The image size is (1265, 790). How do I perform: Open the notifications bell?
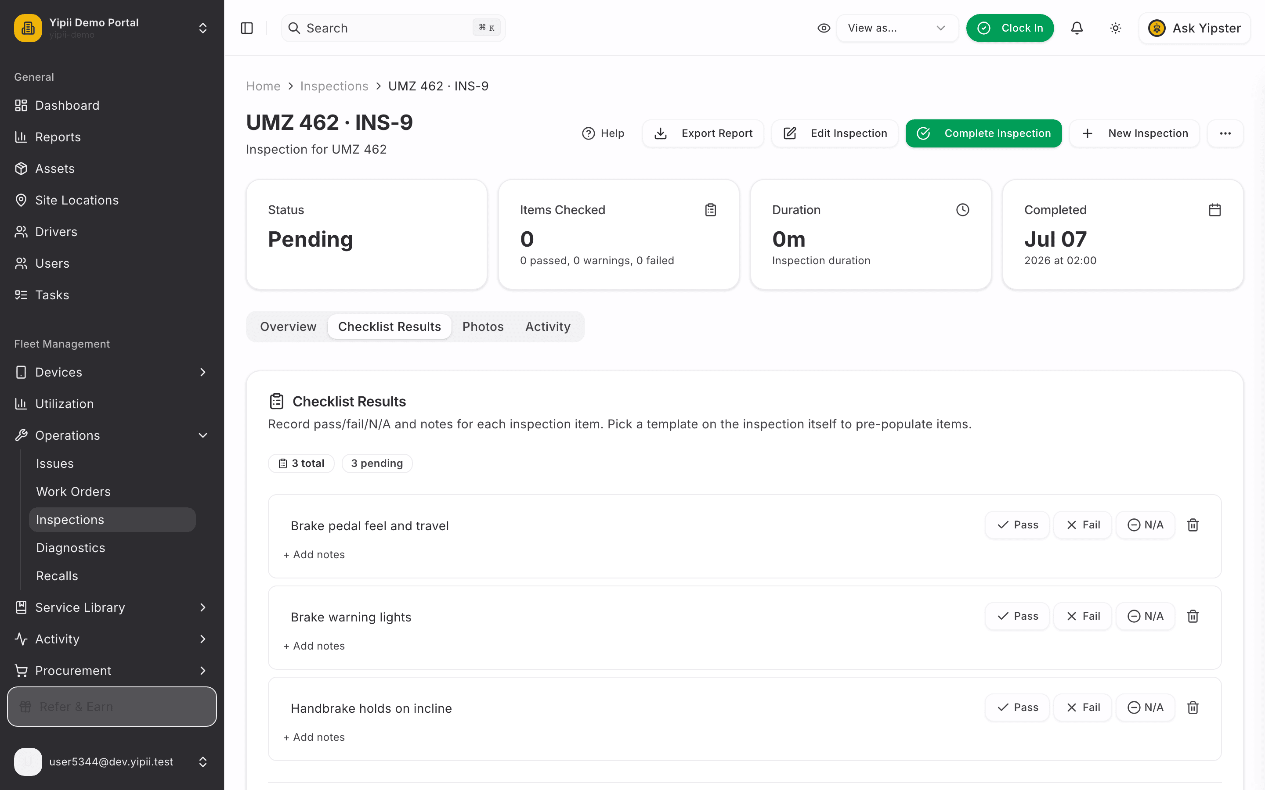coord(1077,28)
